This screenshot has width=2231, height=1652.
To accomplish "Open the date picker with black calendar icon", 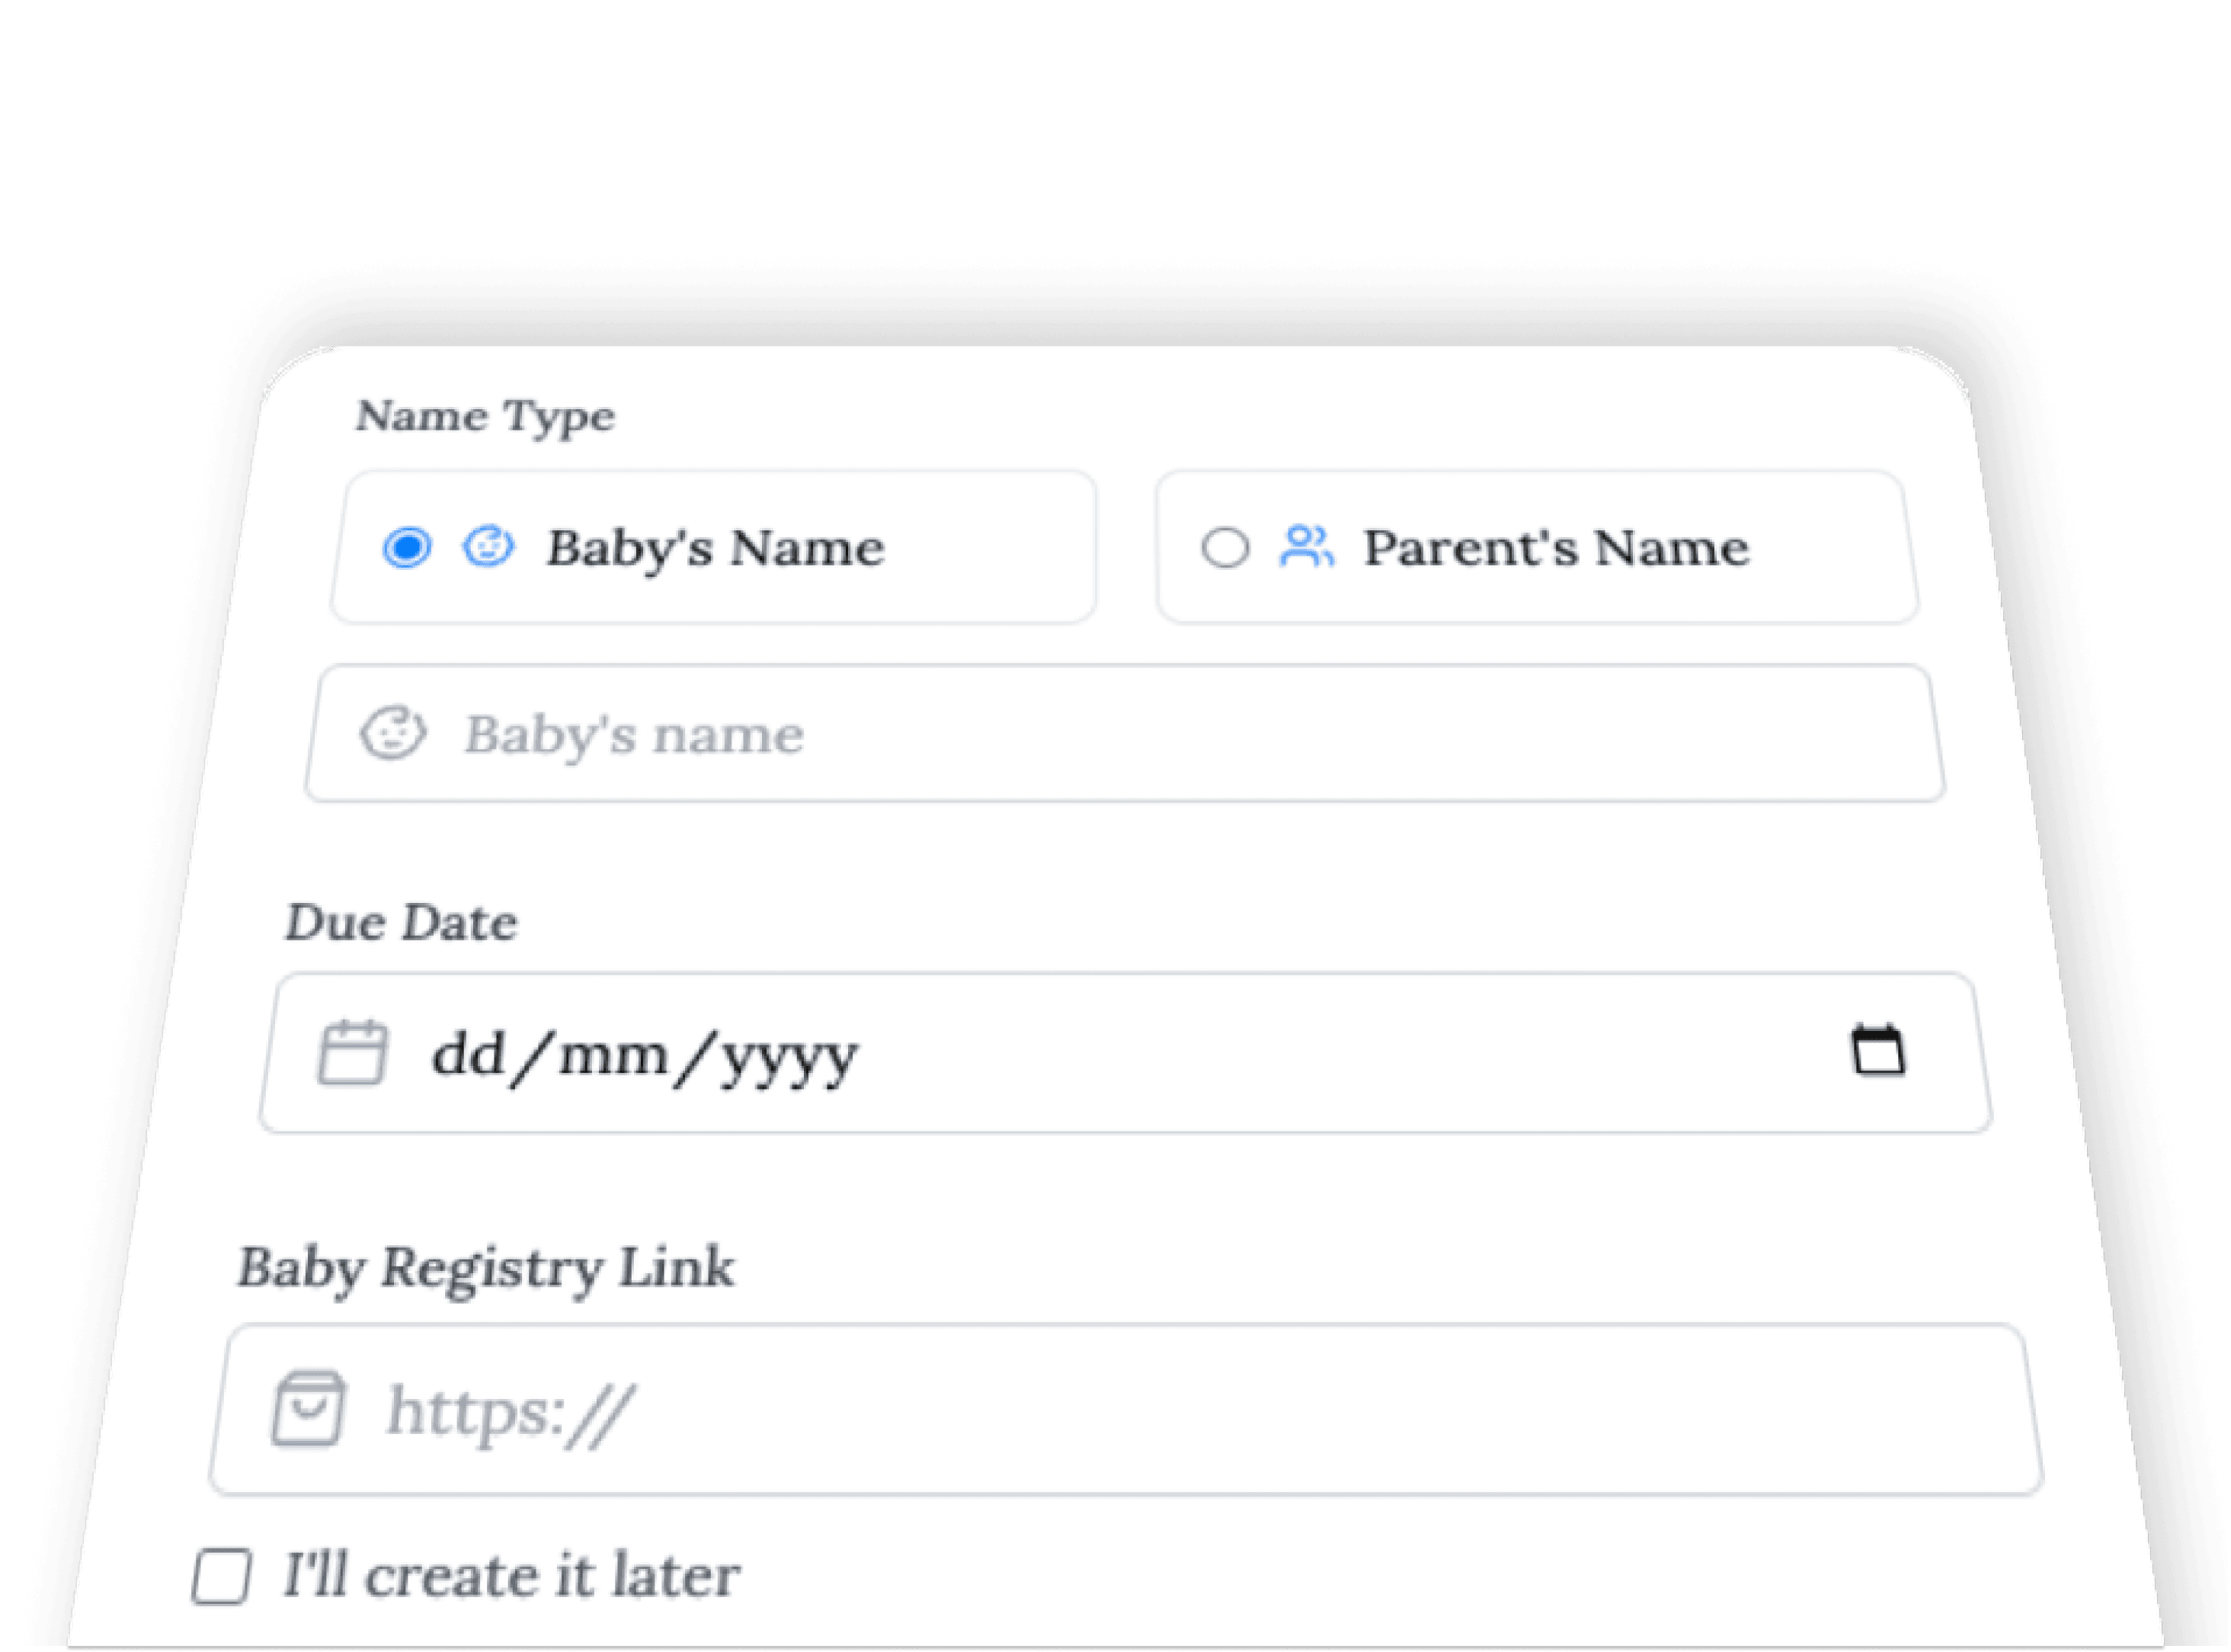I will pos(1879,1050).
